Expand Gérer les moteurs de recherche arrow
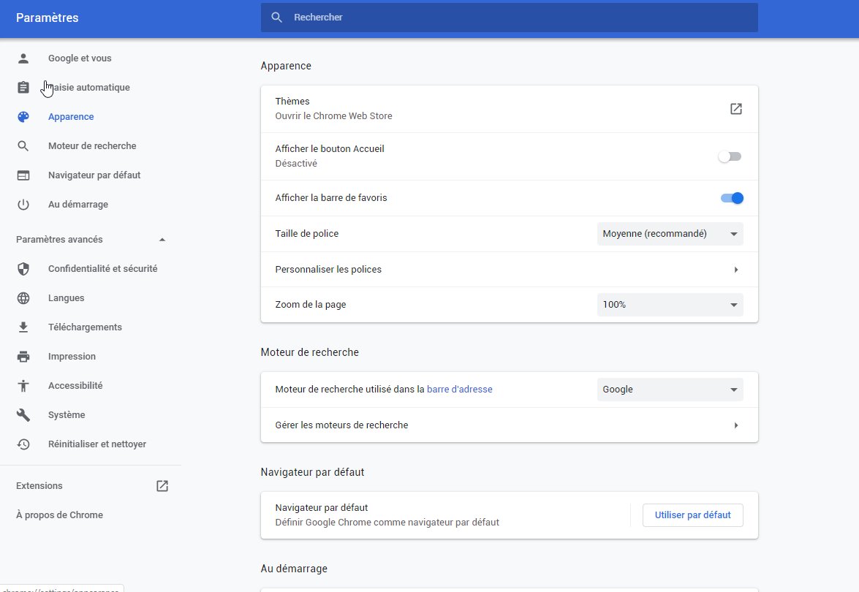This screenshot has height=592, width=859. (735, 425)
